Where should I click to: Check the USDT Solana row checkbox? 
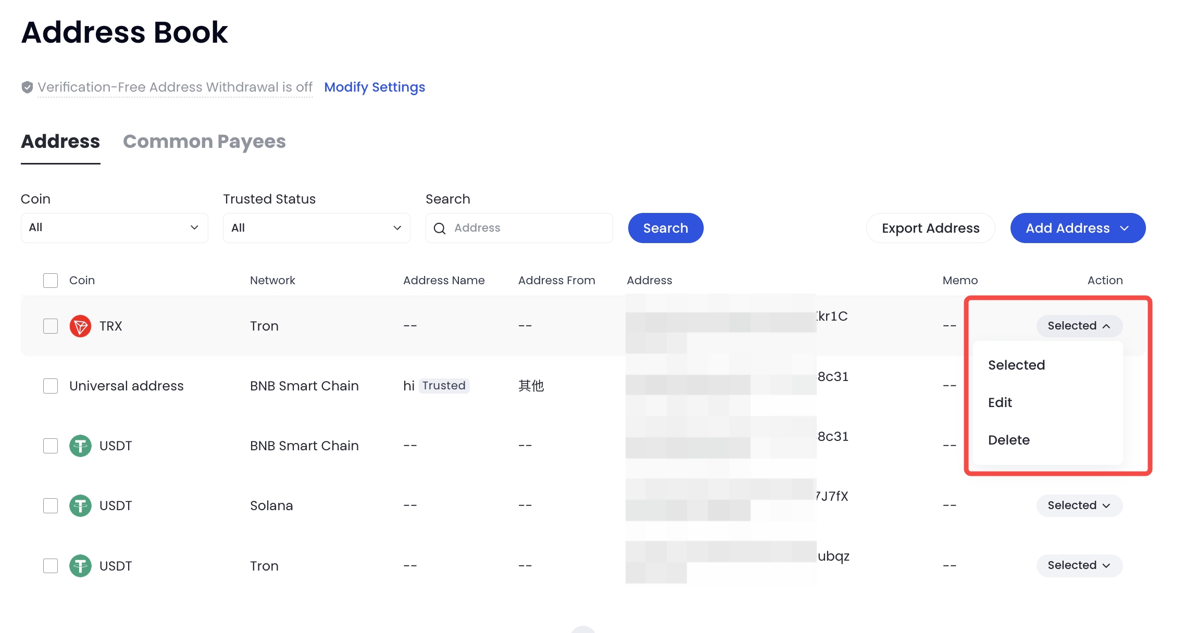51,505
